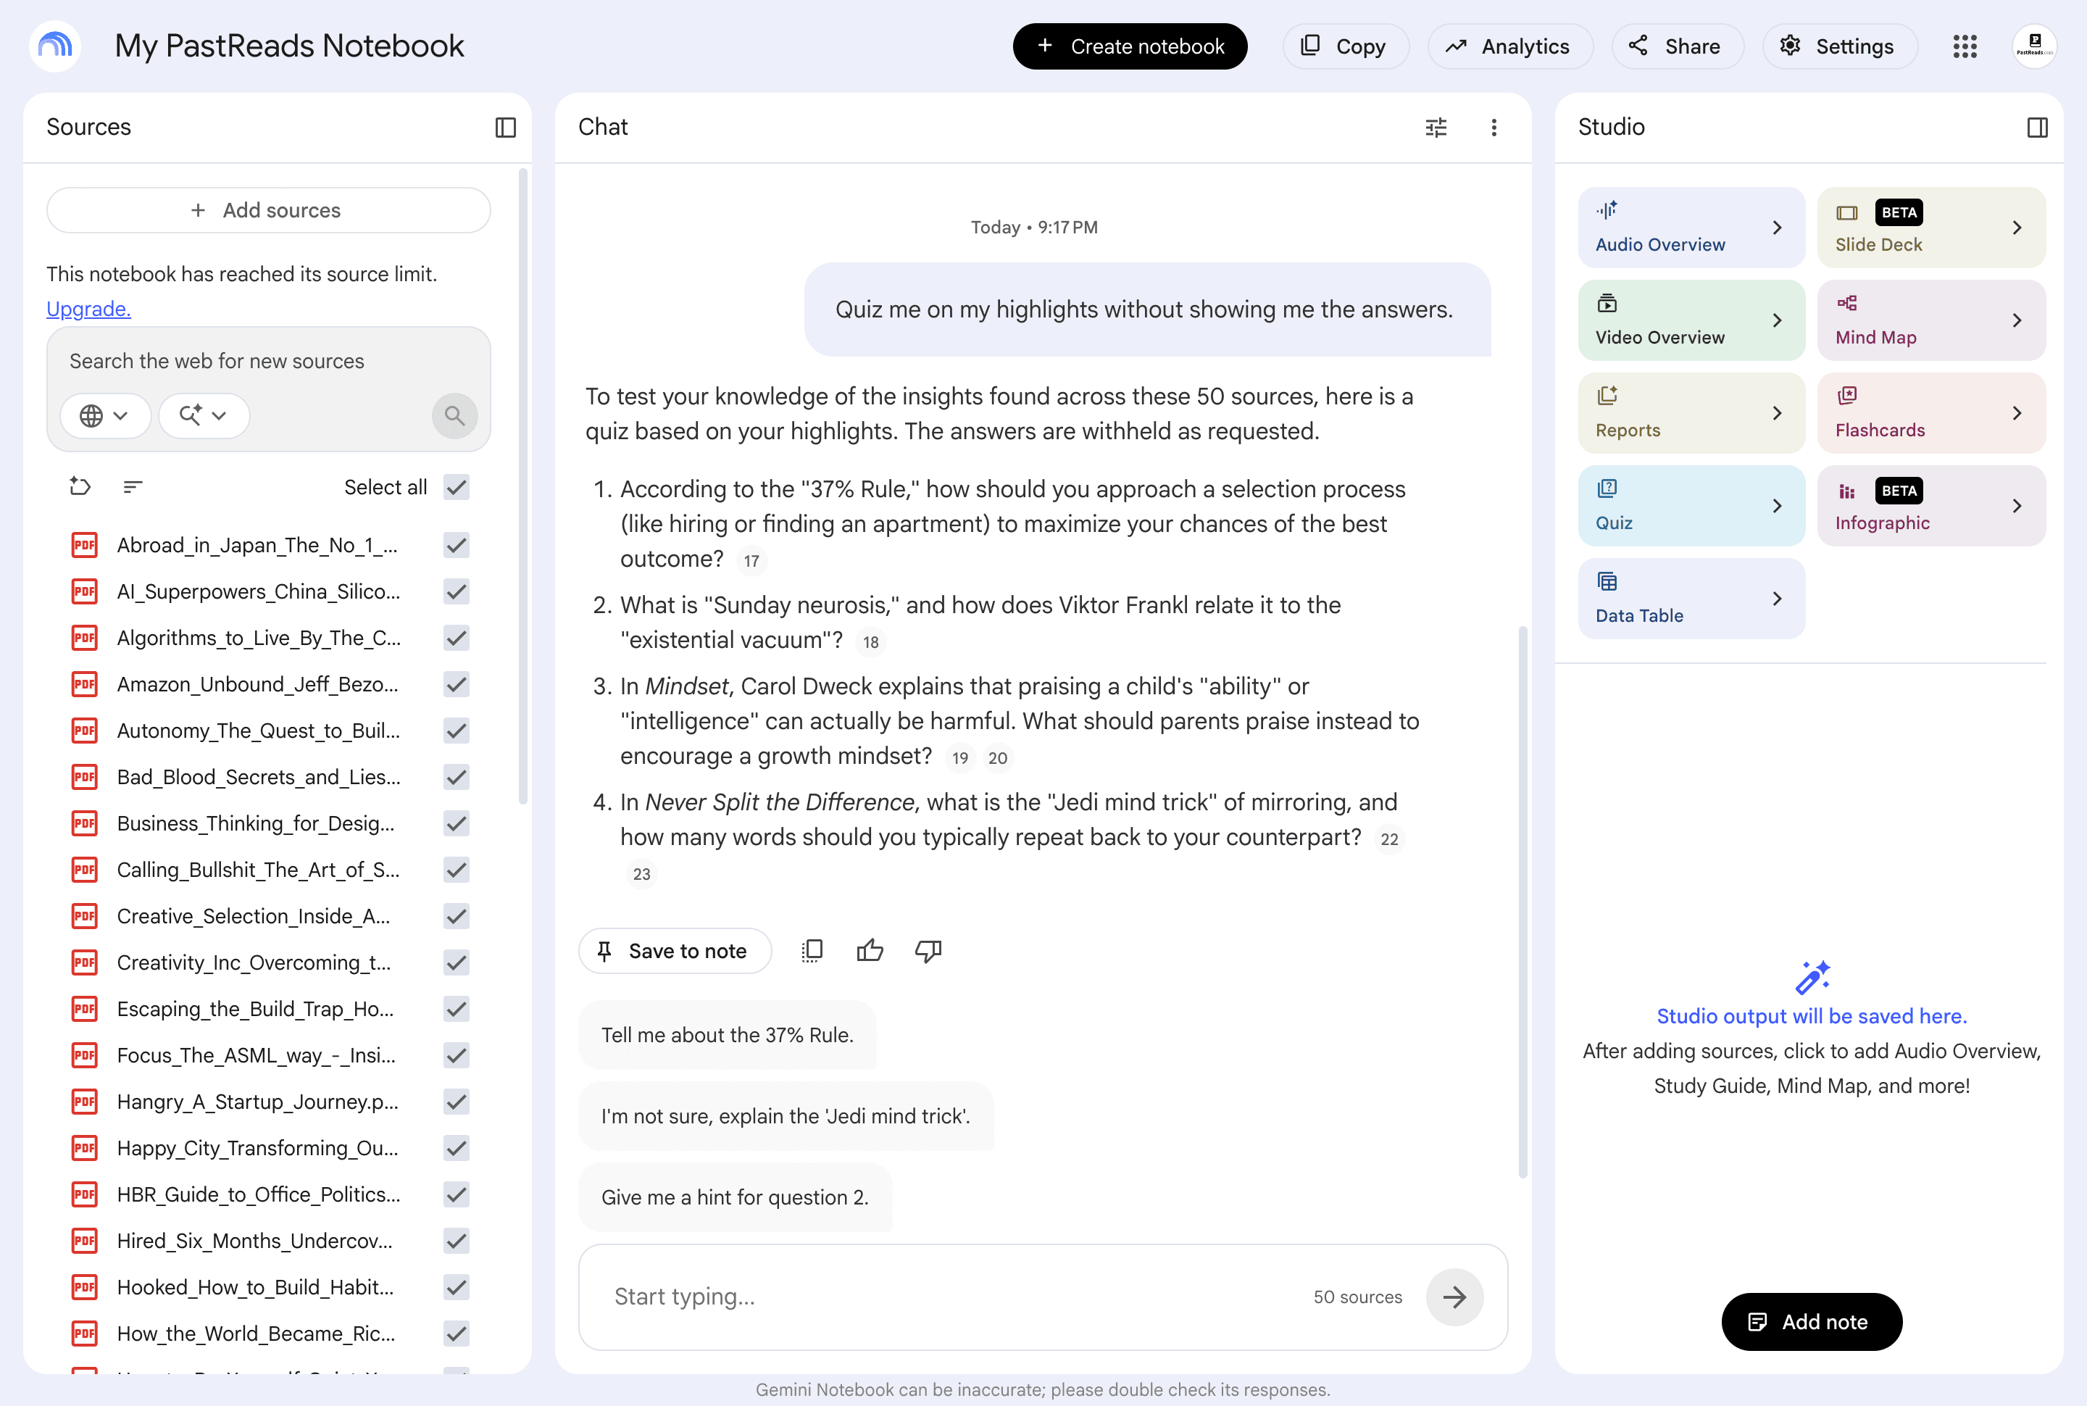
Task: Uncheck Business_Thinking_for_Design source checkbox
Action: click(x=457, y=823)
